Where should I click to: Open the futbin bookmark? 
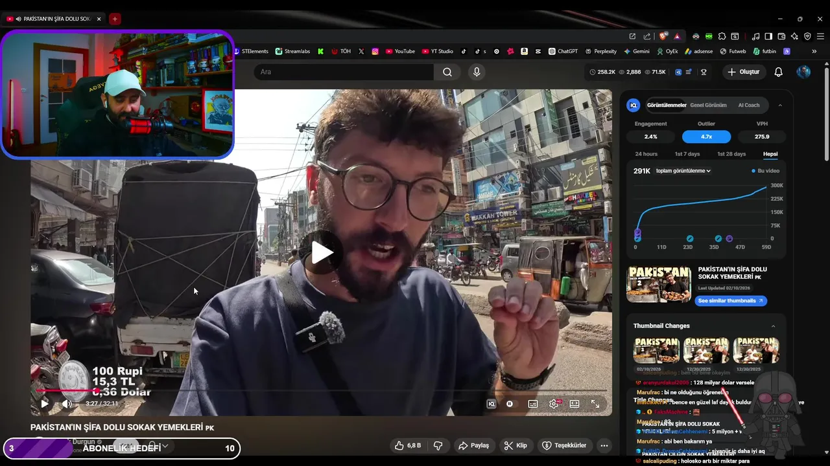point(765,51)
